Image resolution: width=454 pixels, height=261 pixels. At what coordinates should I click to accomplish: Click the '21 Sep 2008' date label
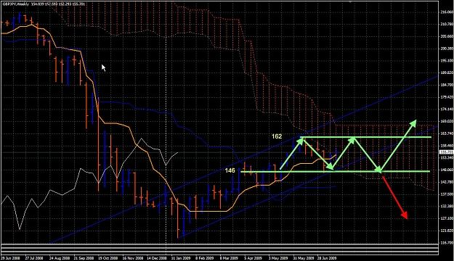(x=84, y=258)
